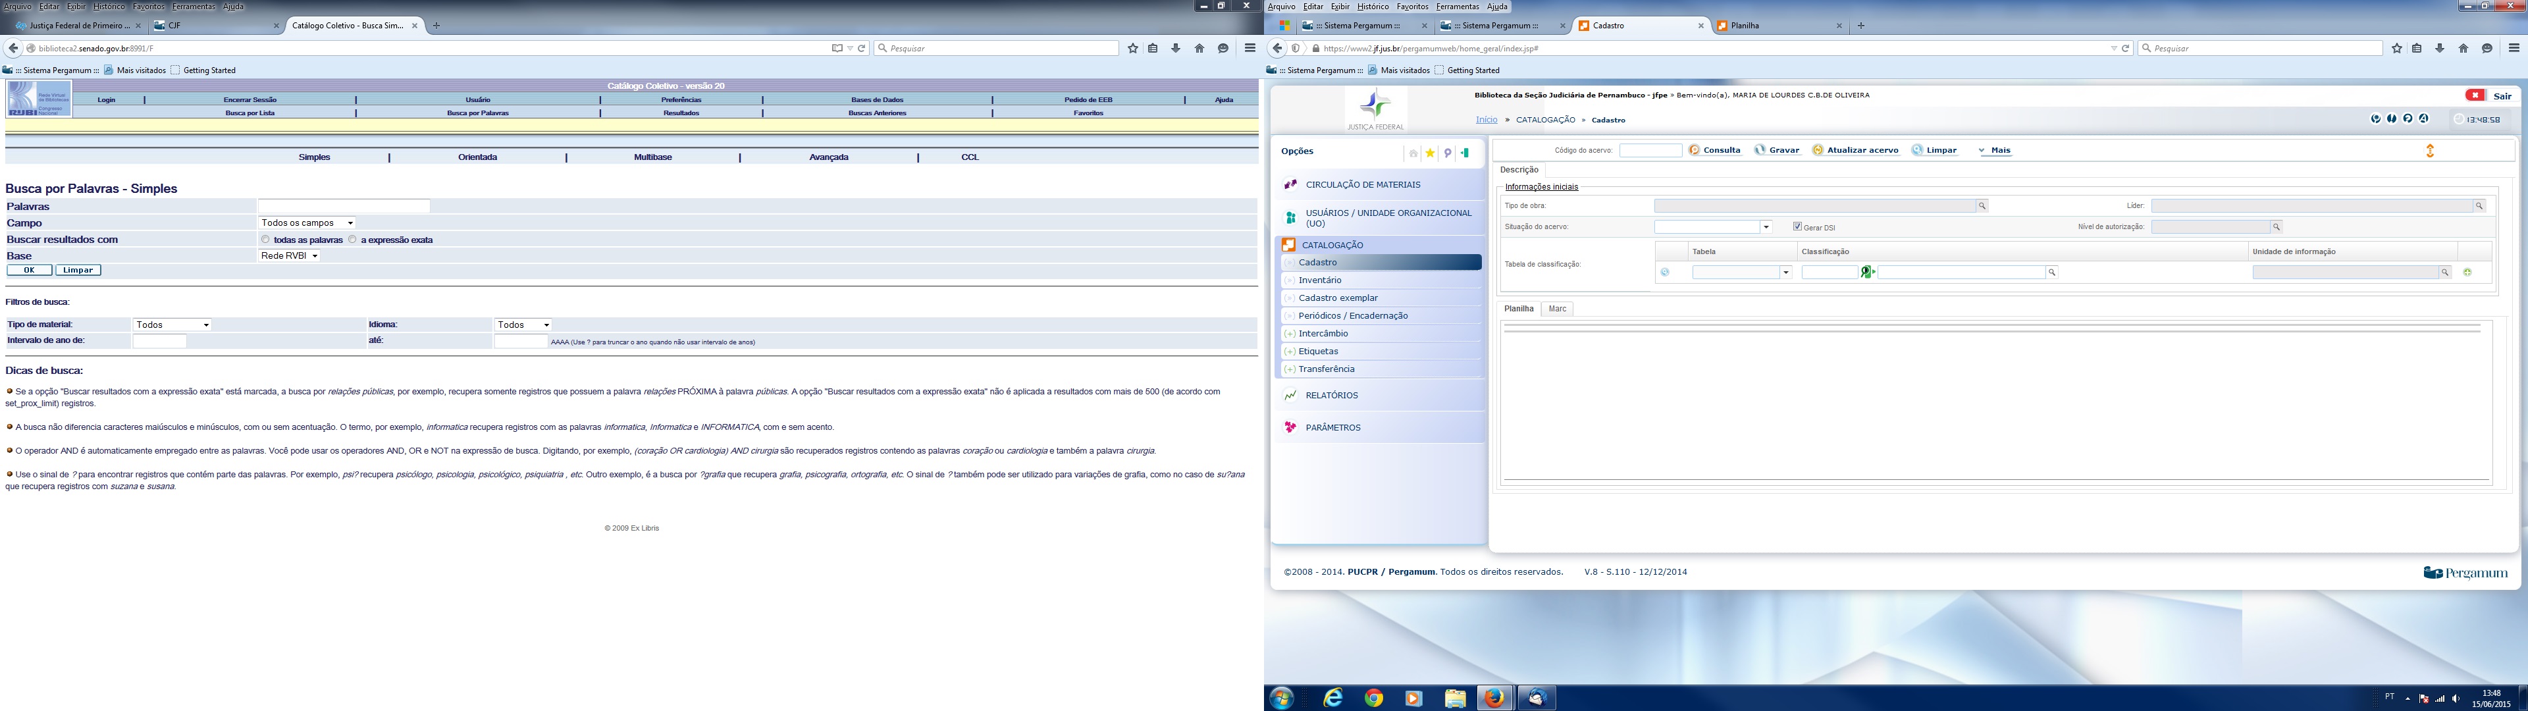Viewport: 2528px width, 711px height.
Task: Click the Consulta search icon button
Action: 1694,150
